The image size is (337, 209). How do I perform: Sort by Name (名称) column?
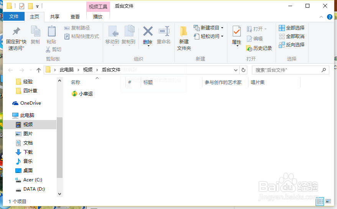click(76, 82)
